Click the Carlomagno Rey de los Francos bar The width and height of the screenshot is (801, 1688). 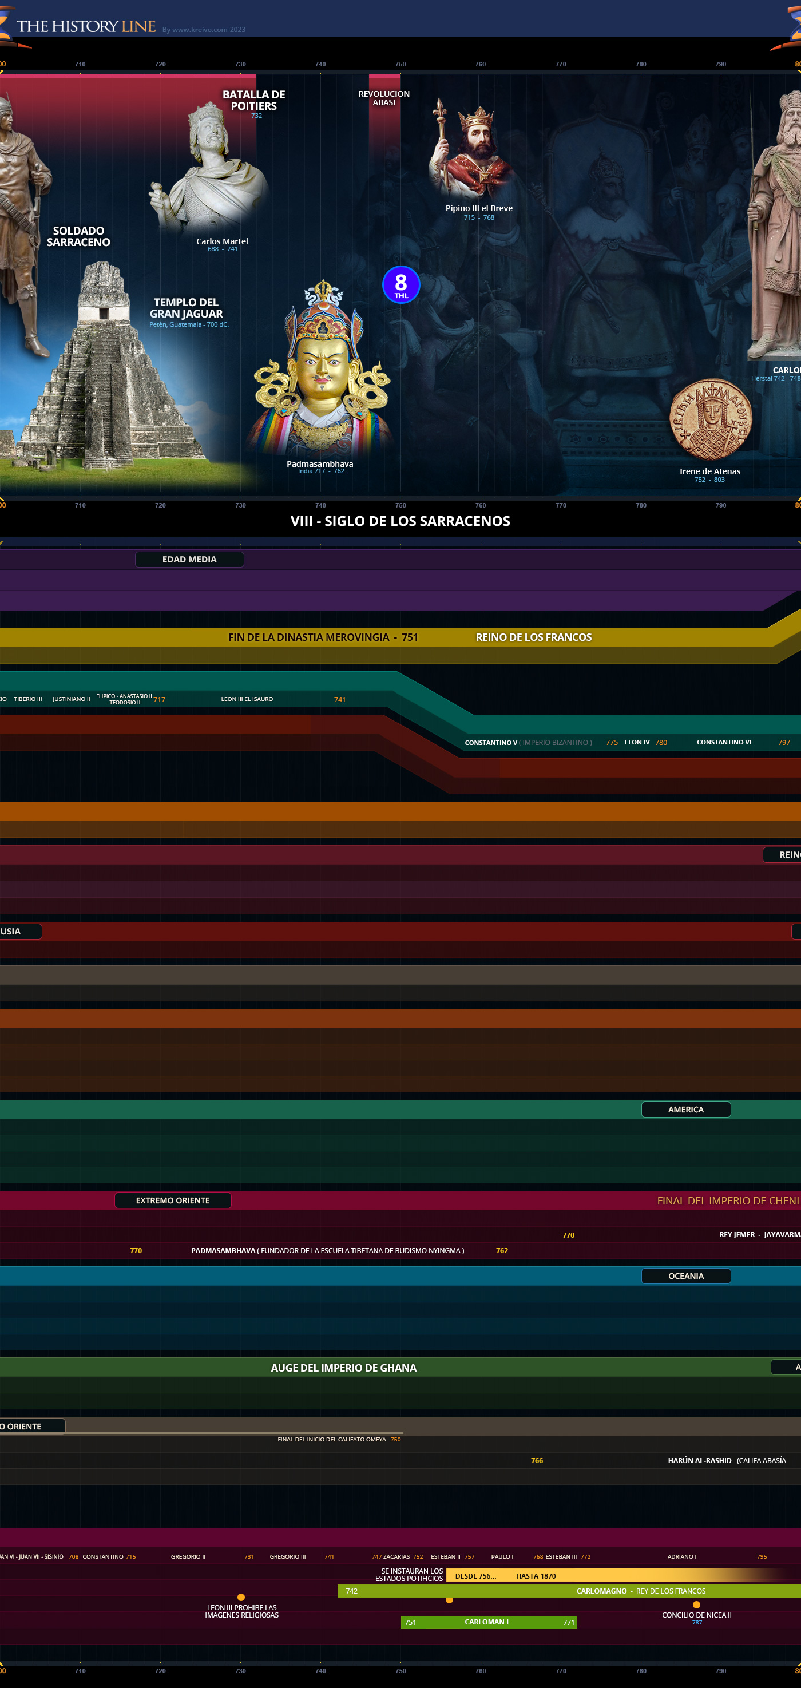(x=569, y=1591)
